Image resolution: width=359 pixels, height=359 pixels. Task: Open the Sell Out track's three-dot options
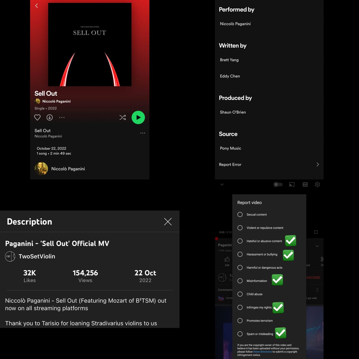[x=143, y=133]
